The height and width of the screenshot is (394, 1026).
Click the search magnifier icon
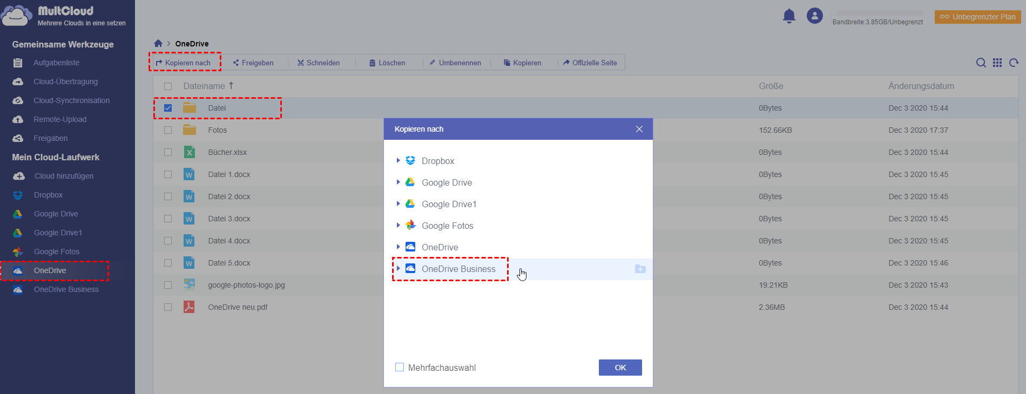click(x=981, y=63)
